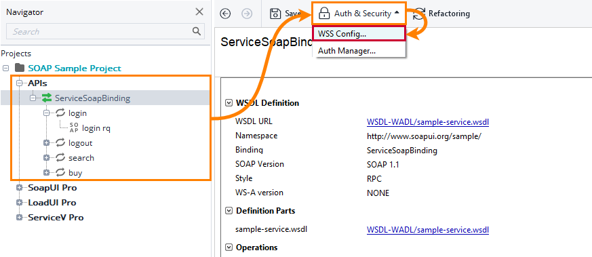Expand the ServiceV Pro node
This screenshot has width=592, height=257.
[19, 218]
